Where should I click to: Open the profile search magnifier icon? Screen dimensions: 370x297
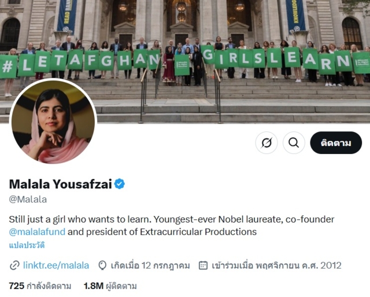point(294,143)
